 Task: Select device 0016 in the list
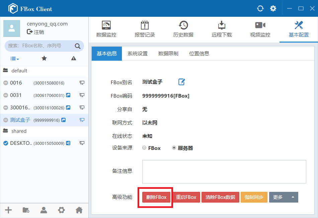pyautogui.click(x=44, y=83)
